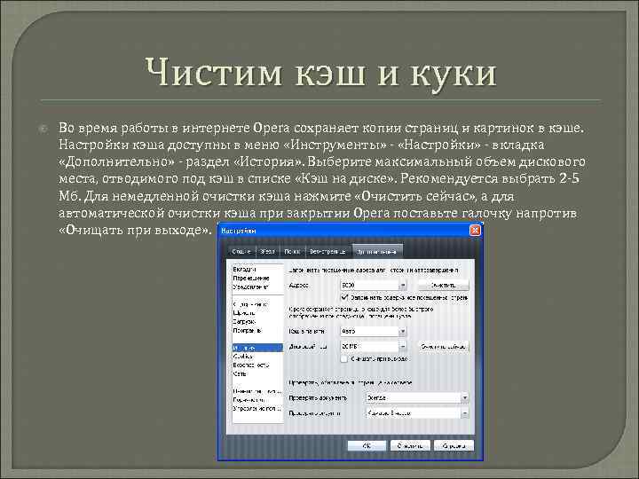Open the Шрифты section

pos(244,313)
